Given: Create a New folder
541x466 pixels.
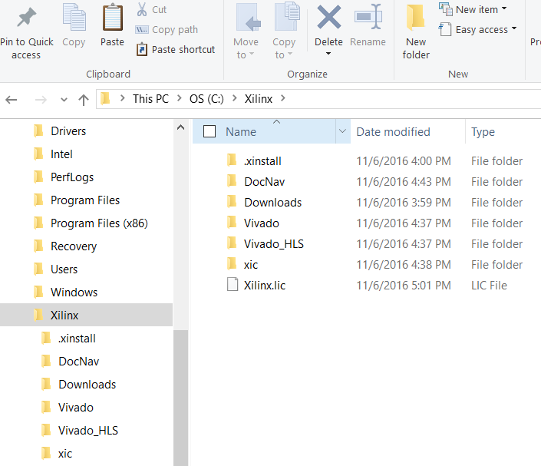Looking at the screenshot, I should click(x=416, y=31).
